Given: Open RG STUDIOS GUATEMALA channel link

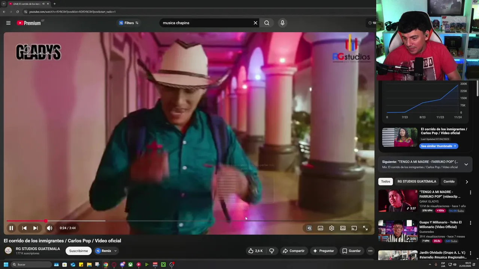Looking at the screenshot, I should pyautogui.click(x=38, y=249).
